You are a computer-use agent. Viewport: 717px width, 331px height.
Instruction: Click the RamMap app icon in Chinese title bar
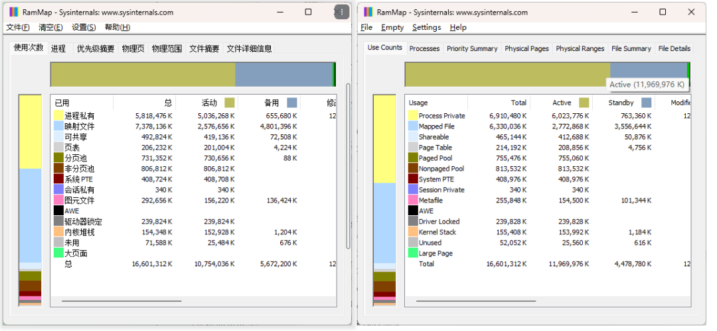click(14, 12)
